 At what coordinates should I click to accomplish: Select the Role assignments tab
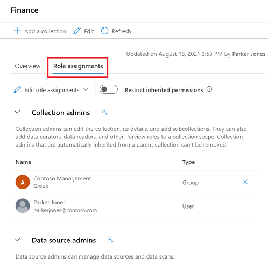pyautogui.click(x=78, y=66)
